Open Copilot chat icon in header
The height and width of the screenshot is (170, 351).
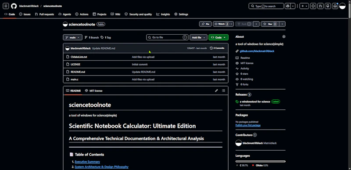(x=287, y=6)
